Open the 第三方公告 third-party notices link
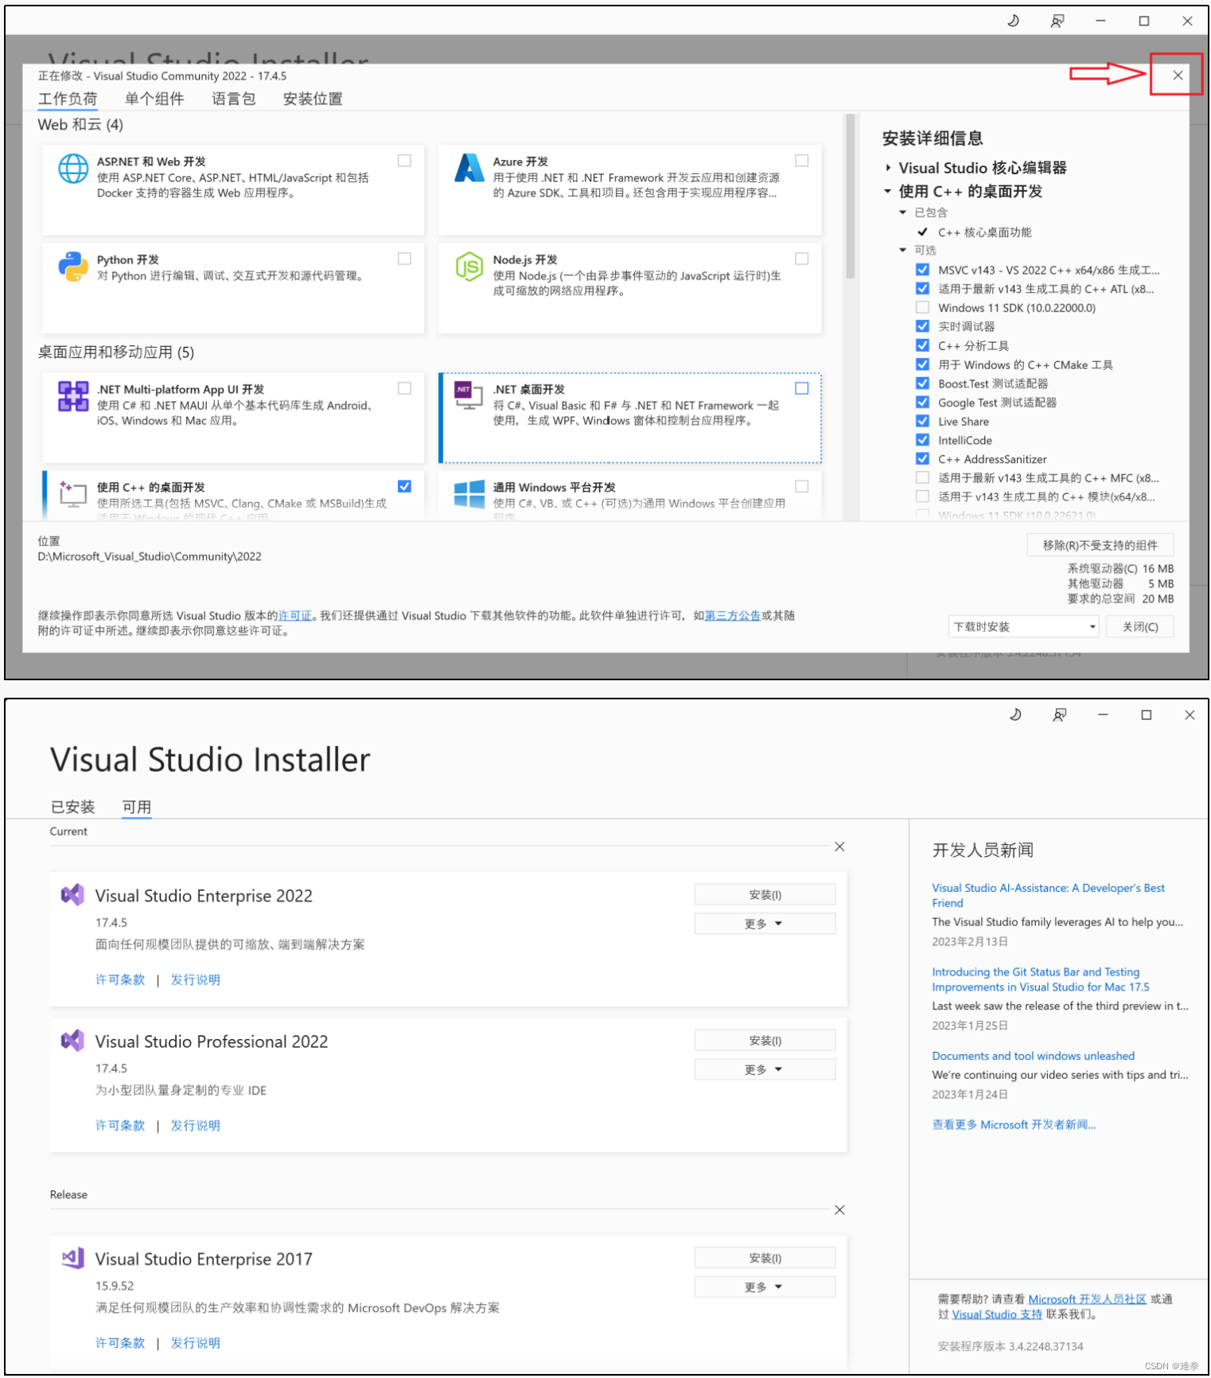This screenshot has width=1211, height=1378. pos(732,615)
